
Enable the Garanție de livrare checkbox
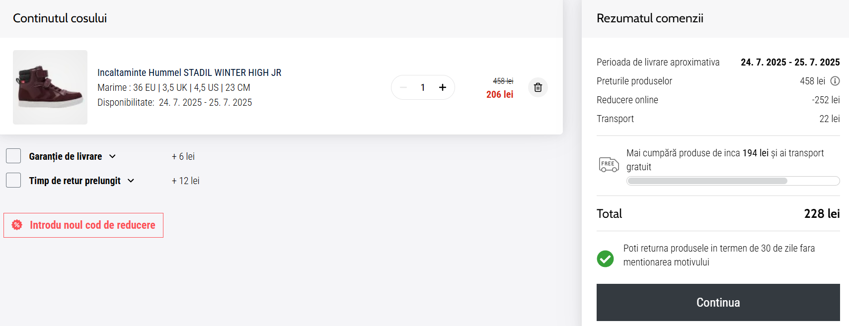pyautogui.click(x=13, y=156)
